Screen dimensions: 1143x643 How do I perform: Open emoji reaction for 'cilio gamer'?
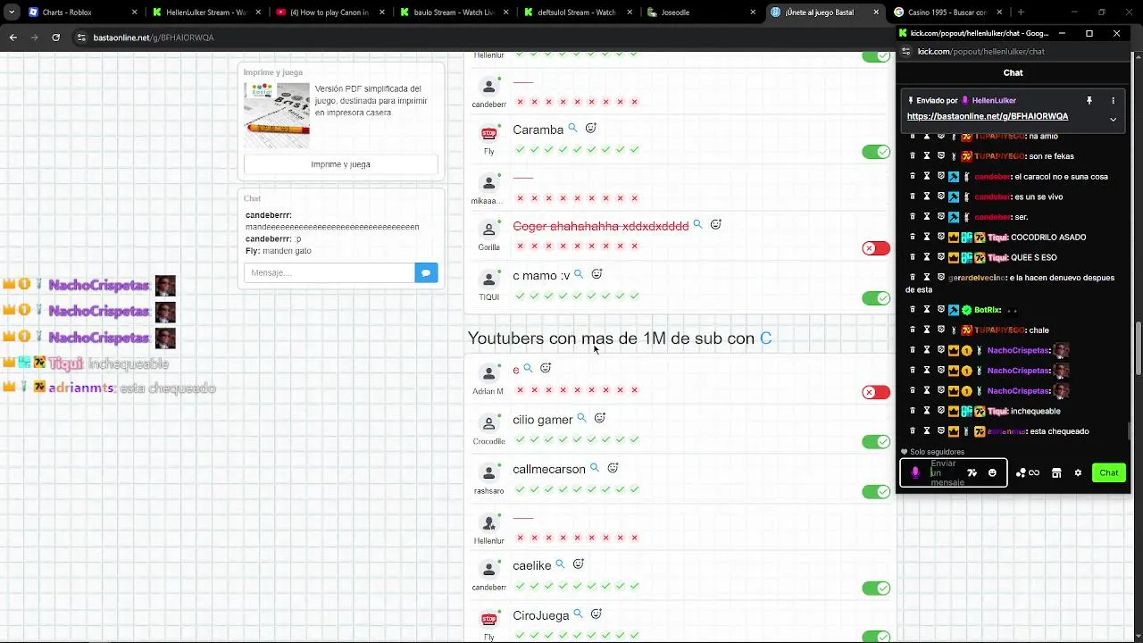(x=600, y=418)
